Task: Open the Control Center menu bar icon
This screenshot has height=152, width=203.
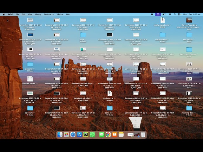Action: [179, 14]
